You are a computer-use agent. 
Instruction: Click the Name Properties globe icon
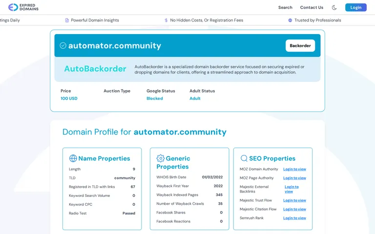[73, 158]
